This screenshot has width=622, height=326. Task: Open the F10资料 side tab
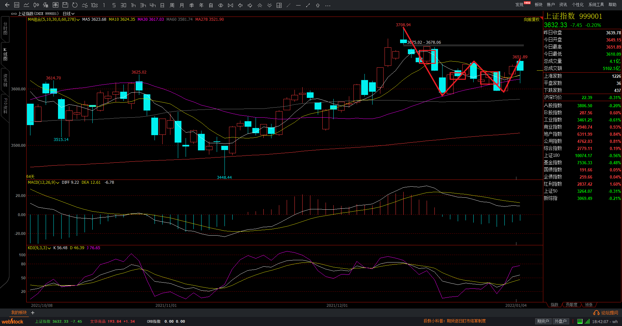pyautogui.click(x=5, y=106)
